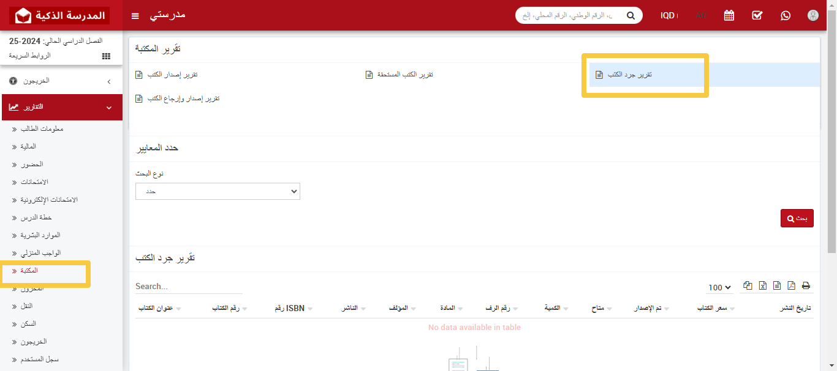This screenshot has width=837, height=371.
Task: Export the table as CSV file
Action: 776,285
